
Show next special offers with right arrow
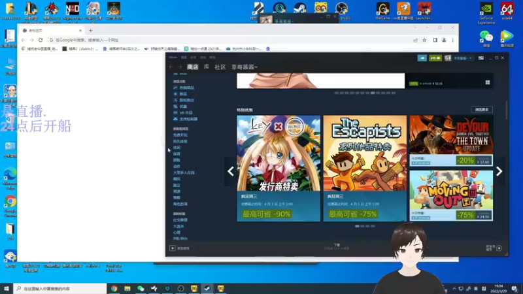pos(499,171)
